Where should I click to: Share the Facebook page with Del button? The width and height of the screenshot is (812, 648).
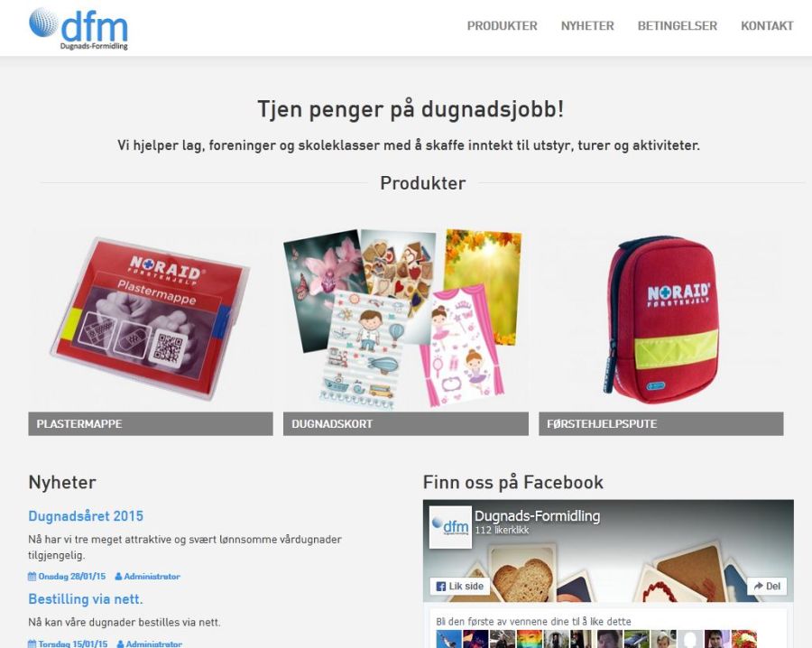767,586
